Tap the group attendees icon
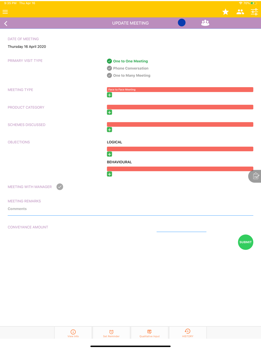Screen dimensions: 261x349 [205, 23]
